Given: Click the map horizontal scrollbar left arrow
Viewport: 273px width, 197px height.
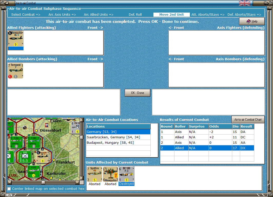Looking at the screenshot, I should [x=9, y=182].
